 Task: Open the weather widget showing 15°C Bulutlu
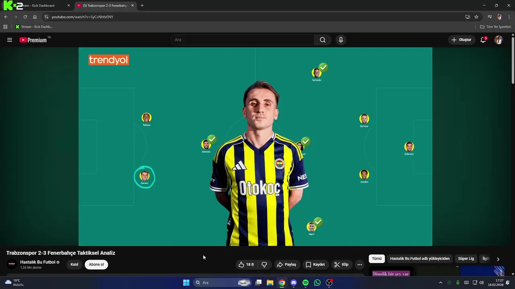point(14,283)
